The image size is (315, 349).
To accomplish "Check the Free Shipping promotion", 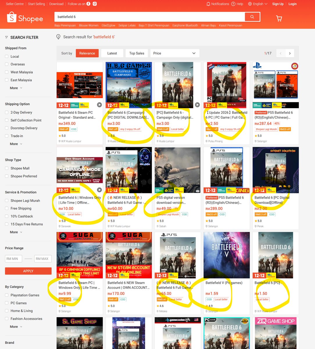I will 7,208.
